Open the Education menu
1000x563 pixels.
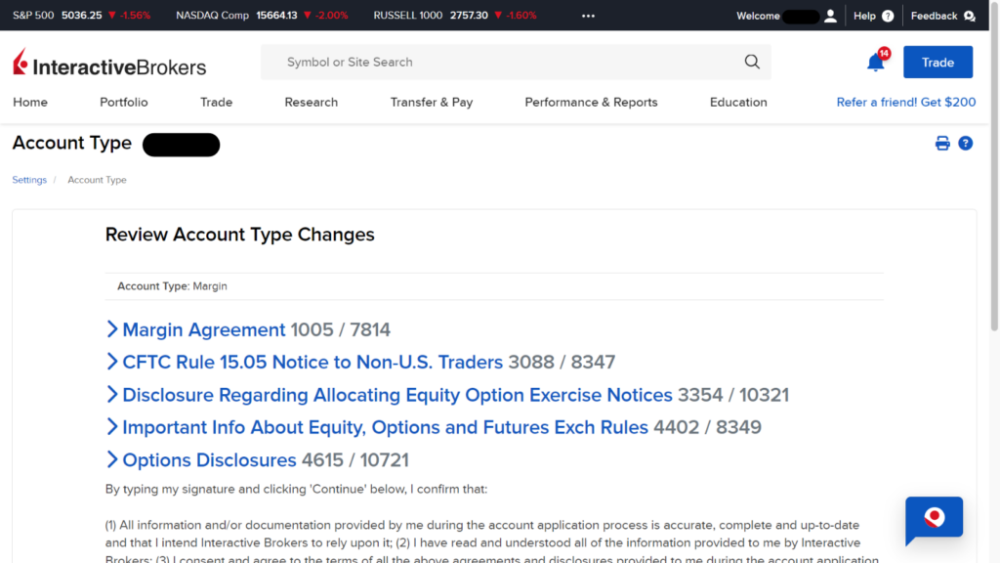[738, 102]
